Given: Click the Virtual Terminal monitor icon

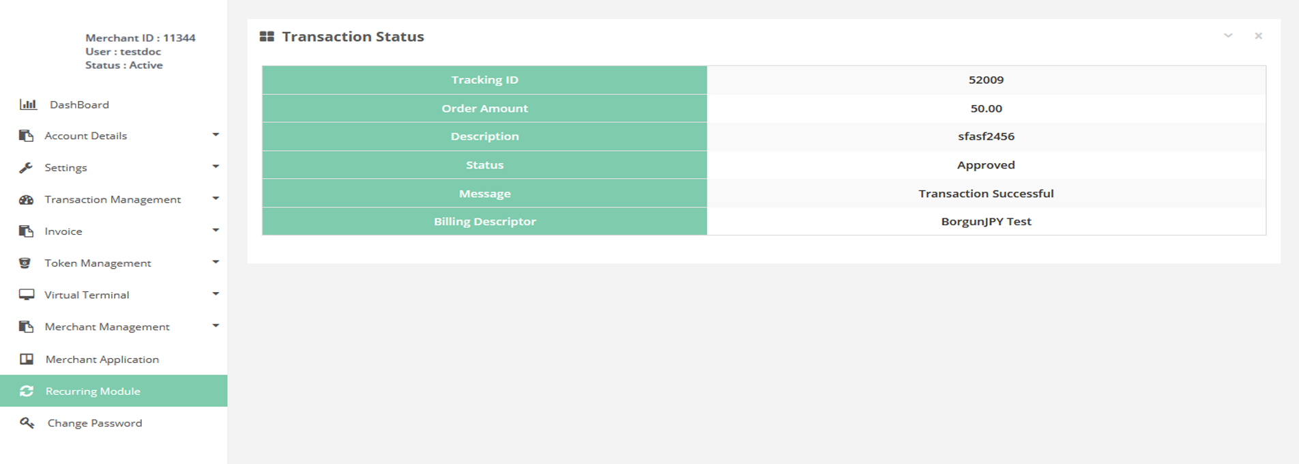Looking at the screenshot, I should point(26,295).
